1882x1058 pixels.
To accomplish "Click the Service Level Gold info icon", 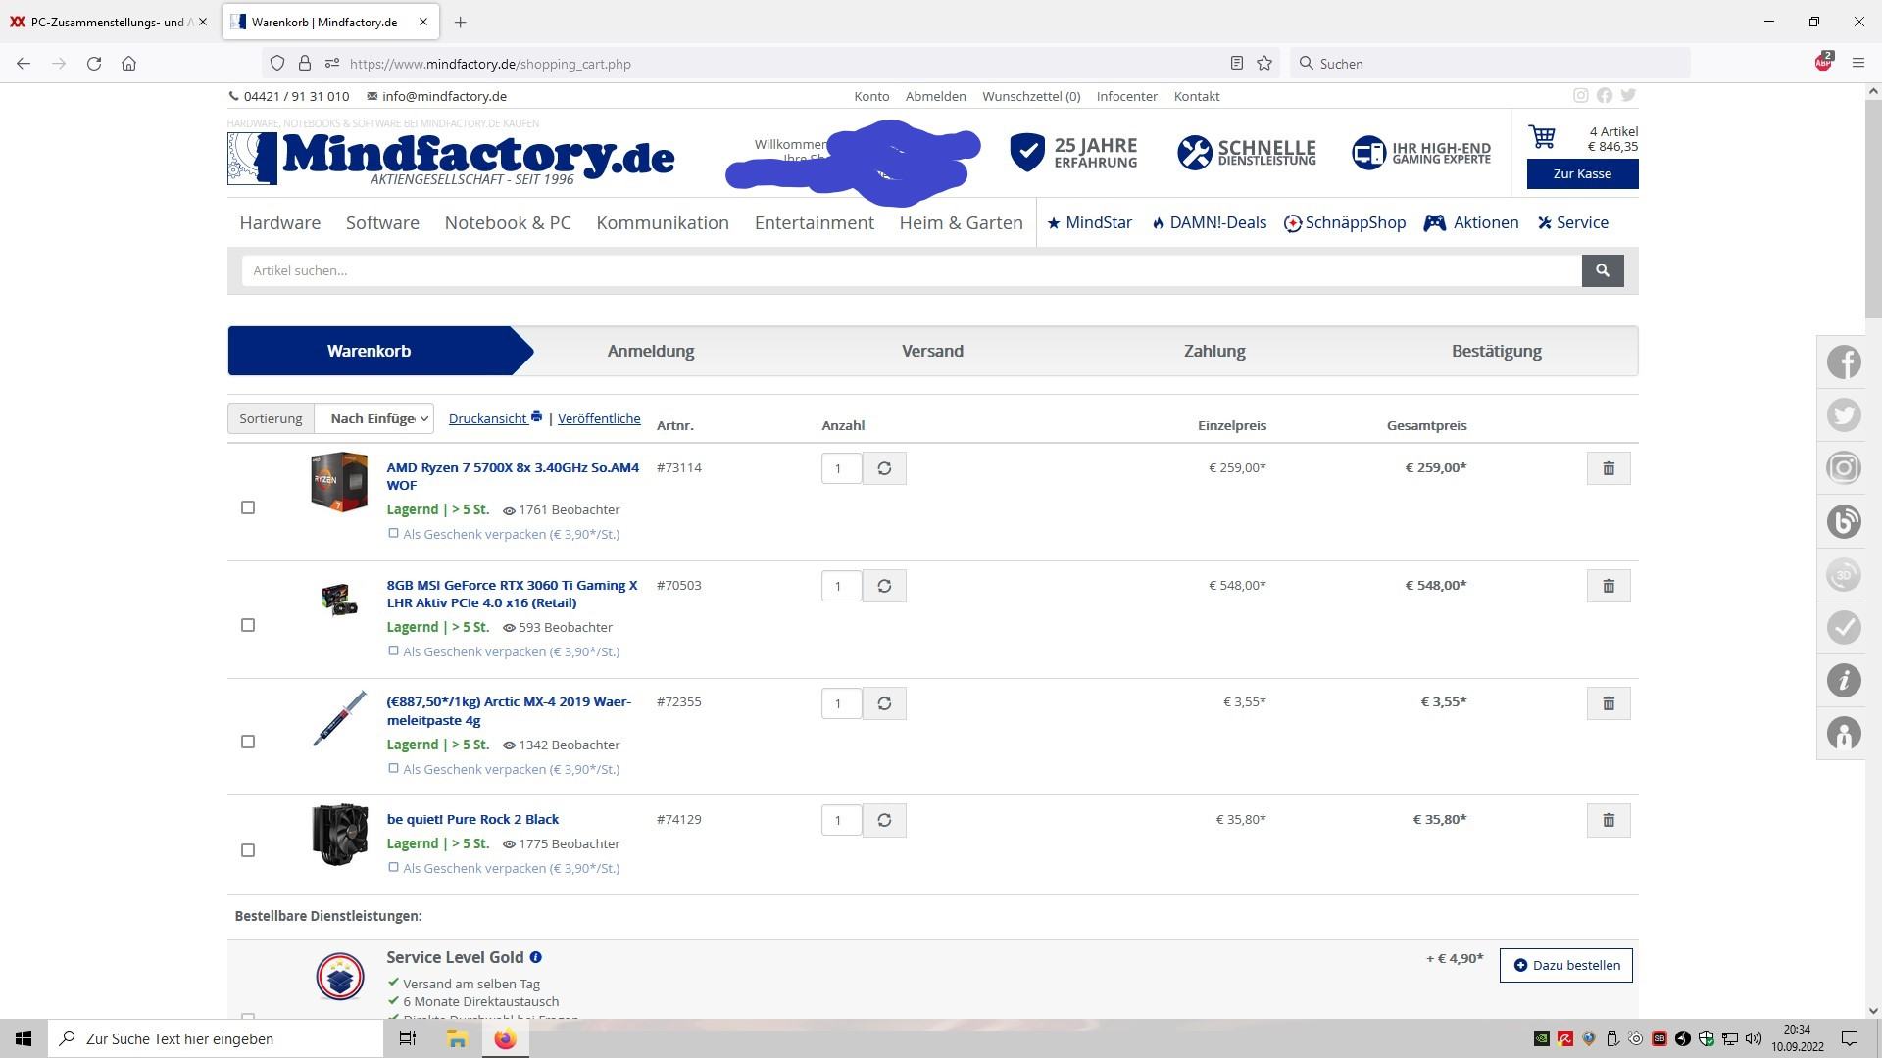I will point(536,957).
